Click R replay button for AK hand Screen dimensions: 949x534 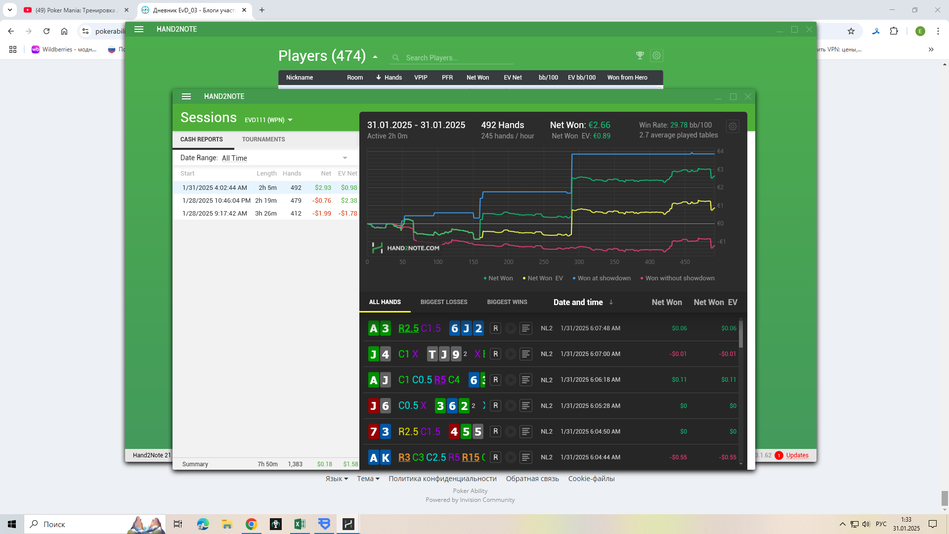[x=496, y=457]
